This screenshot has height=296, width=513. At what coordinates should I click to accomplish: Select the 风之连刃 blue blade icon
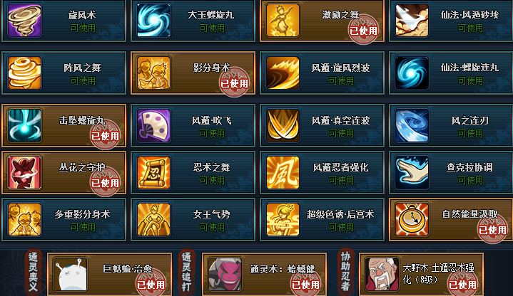pyautogui.click(x=412, y=126)
